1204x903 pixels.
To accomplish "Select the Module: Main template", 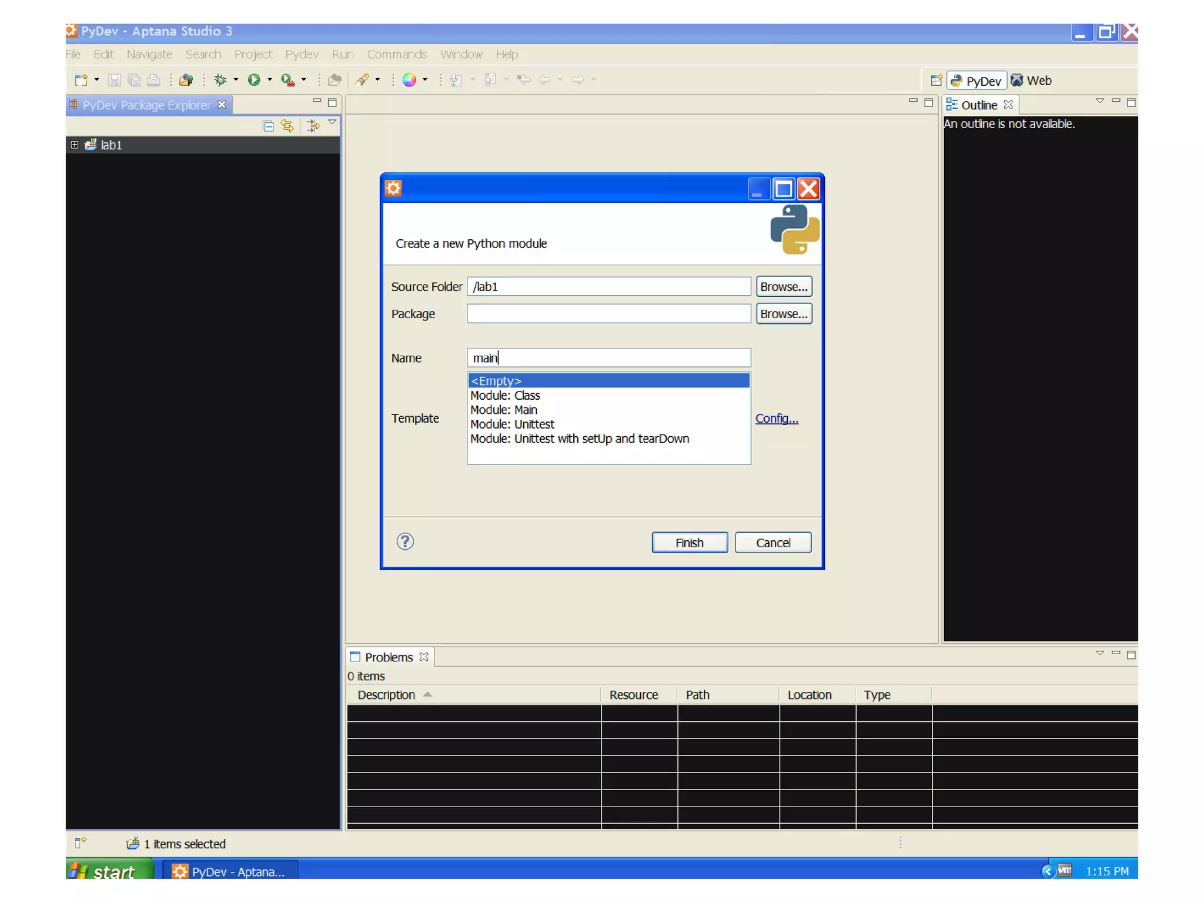I will [x=608, y=410].
